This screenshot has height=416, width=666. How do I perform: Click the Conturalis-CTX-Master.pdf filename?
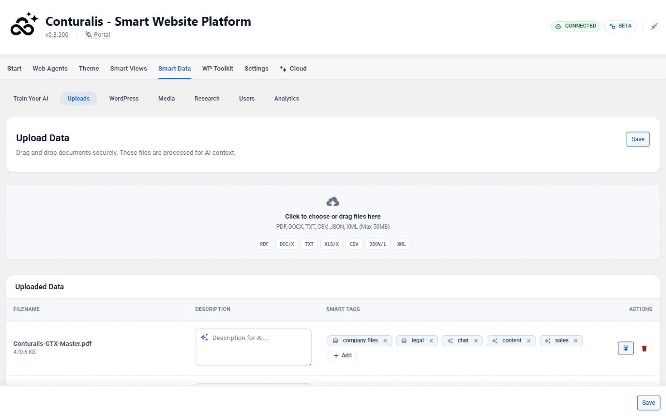[x=53, y=343]
